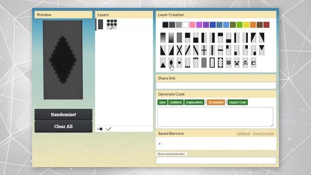Select the lime green color swatch

coord(240,25)
